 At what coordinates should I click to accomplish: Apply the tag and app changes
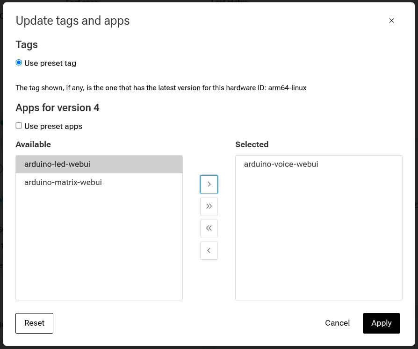381,323
